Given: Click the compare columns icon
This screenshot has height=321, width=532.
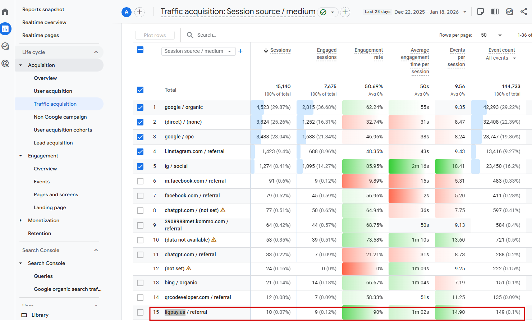Looking at the screenshot, I should 495,12.
